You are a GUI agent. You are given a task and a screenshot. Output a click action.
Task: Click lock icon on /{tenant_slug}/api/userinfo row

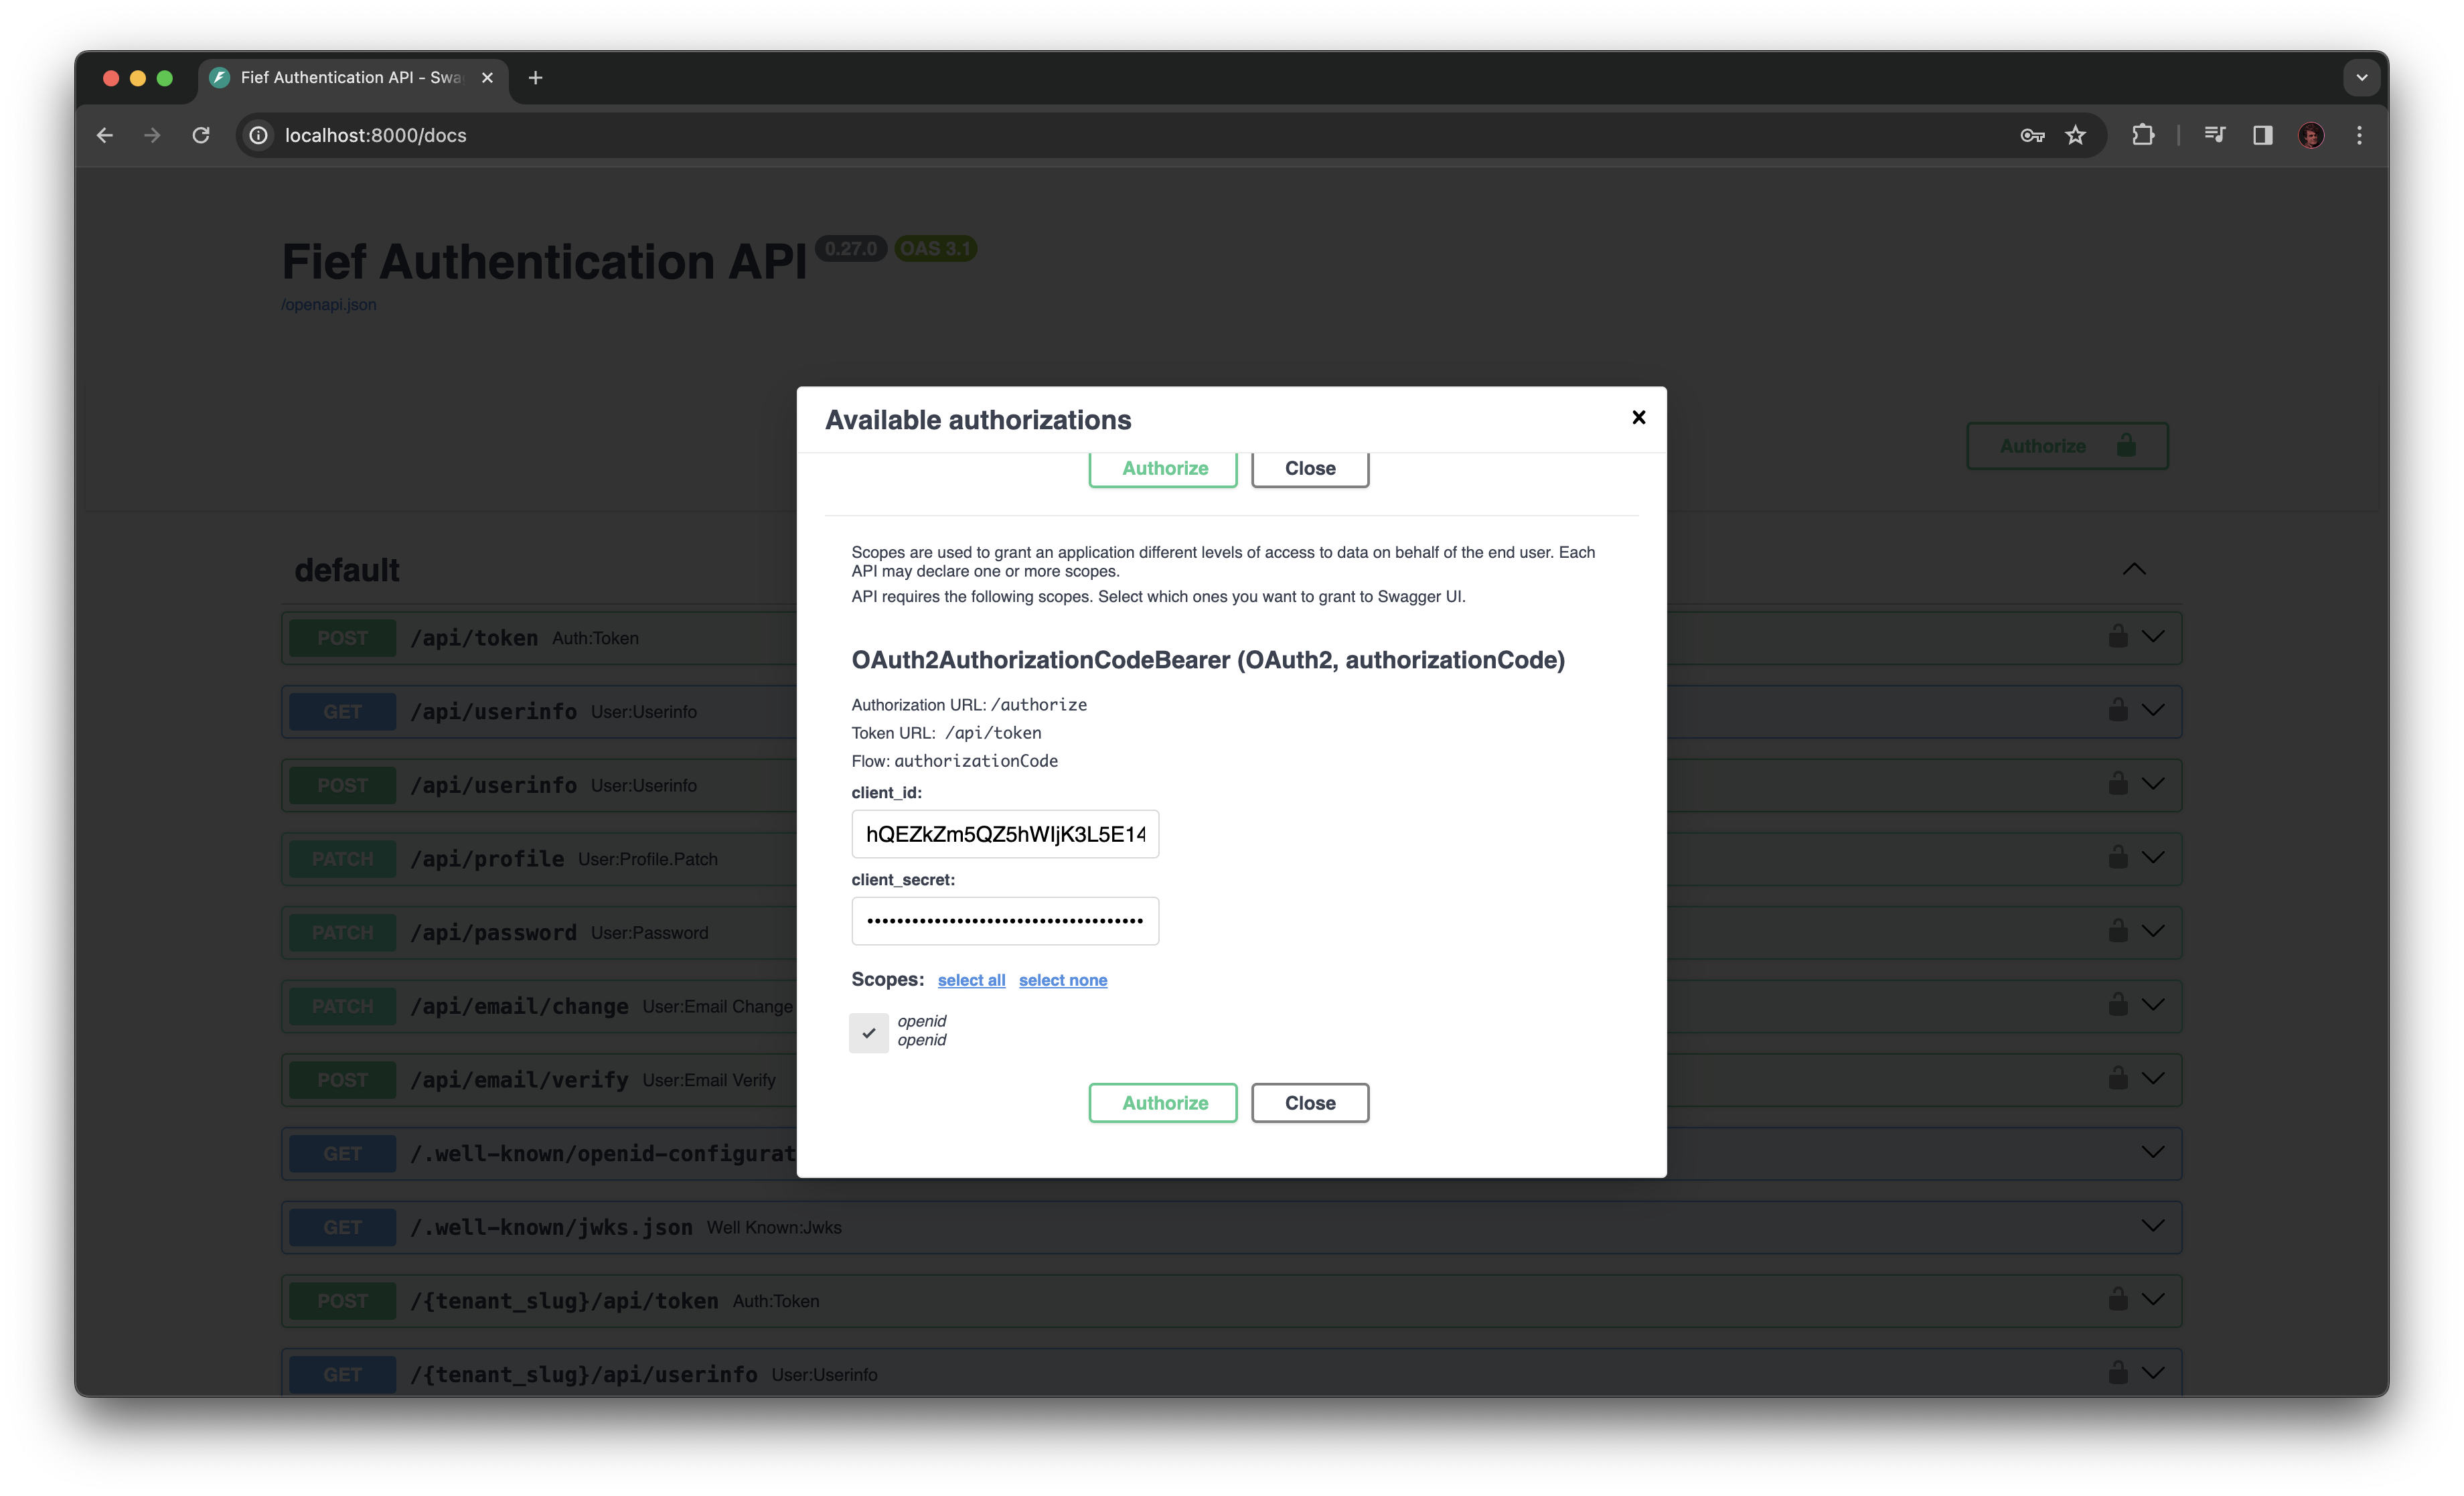[x=2118, y=1373]
